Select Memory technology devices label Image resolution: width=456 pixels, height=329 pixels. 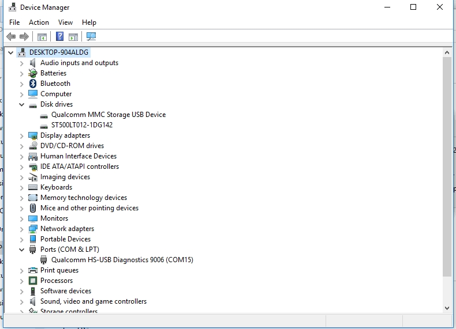tap(84, 198)
